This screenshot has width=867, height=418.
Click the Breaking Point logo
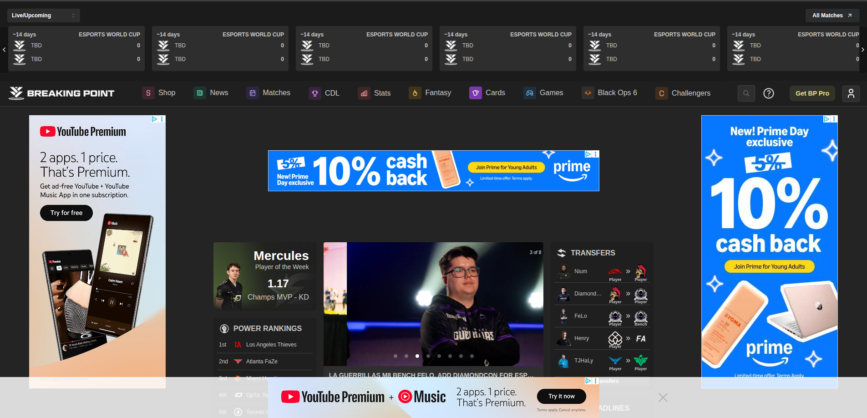pyautogui.click(x=62, y=93)
